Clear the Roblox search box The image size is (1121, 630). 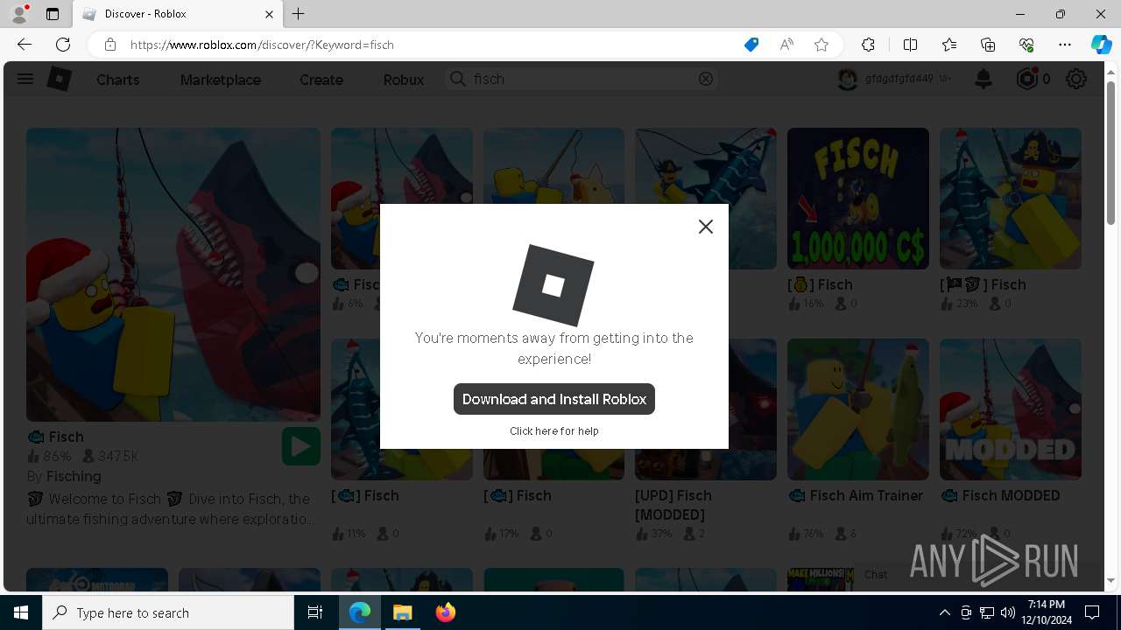click(x=706, y=79)
